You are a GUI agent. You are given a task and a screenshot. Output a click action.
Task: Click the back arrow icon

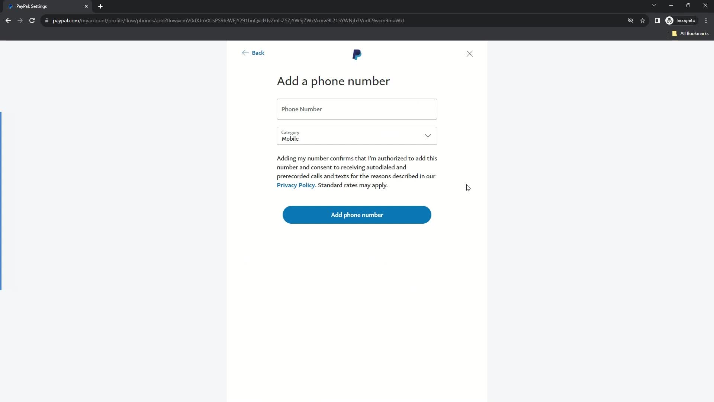pos(245,52)
